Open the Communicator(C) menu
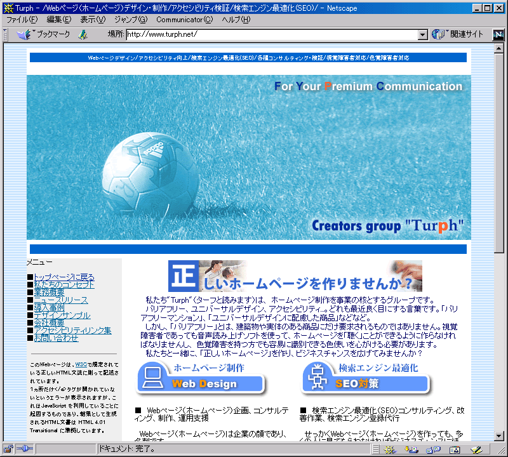Screen dimensions: 508x457 [185, 20]
